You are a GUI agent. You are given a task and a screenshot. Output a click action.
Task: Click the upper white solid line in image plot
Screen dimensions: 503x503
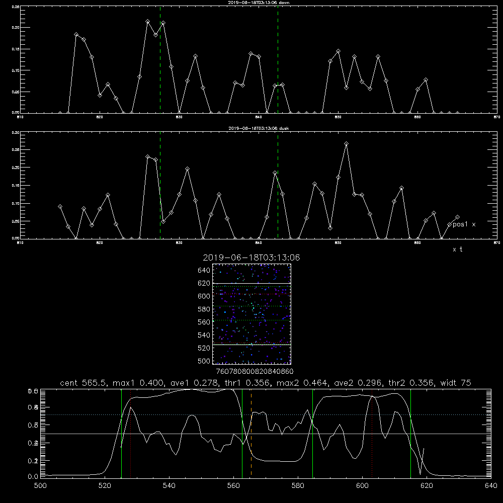click(x=252, y=283)
